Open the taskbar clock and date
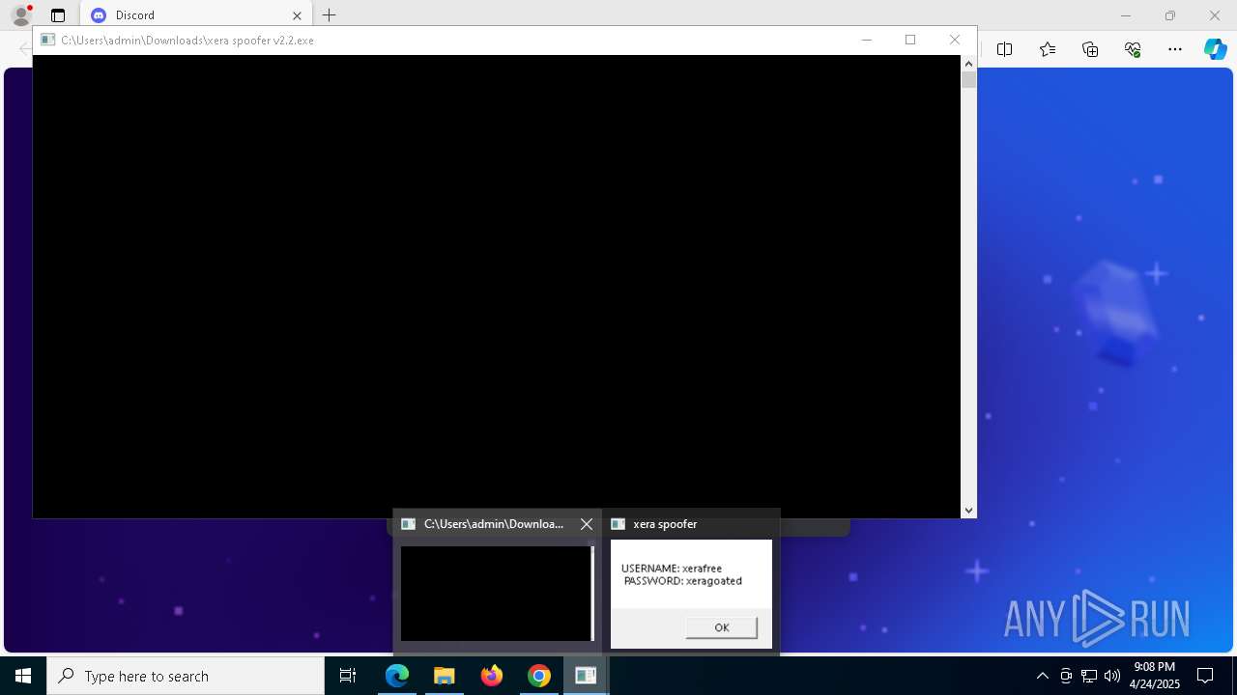The image size is (1237, 695). tap(1155, 676)
